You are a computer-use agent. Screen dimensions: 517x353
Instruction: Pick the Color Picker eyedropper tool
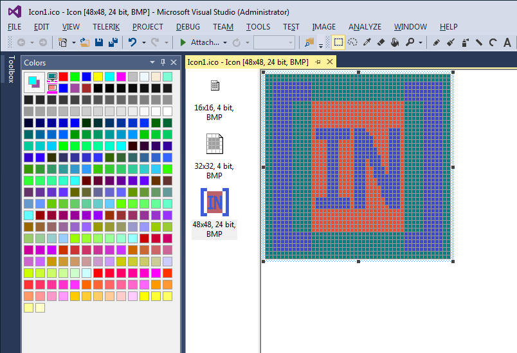(x=367, y=42)
